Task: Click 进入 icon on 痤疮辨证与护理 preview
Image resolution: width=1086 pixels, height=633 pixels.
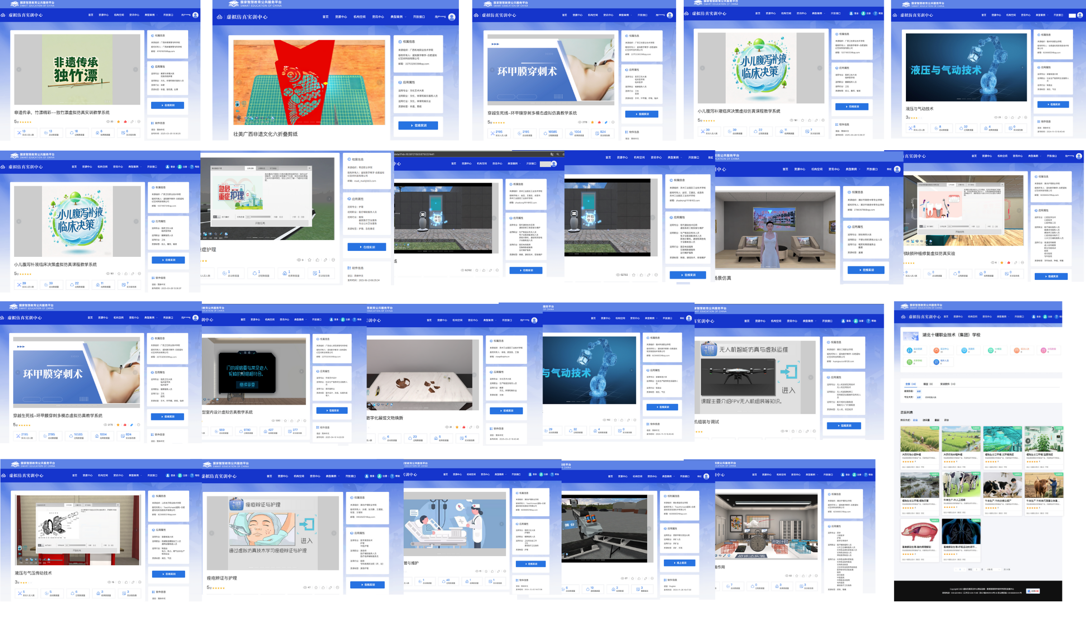Action: coord(306,524)
